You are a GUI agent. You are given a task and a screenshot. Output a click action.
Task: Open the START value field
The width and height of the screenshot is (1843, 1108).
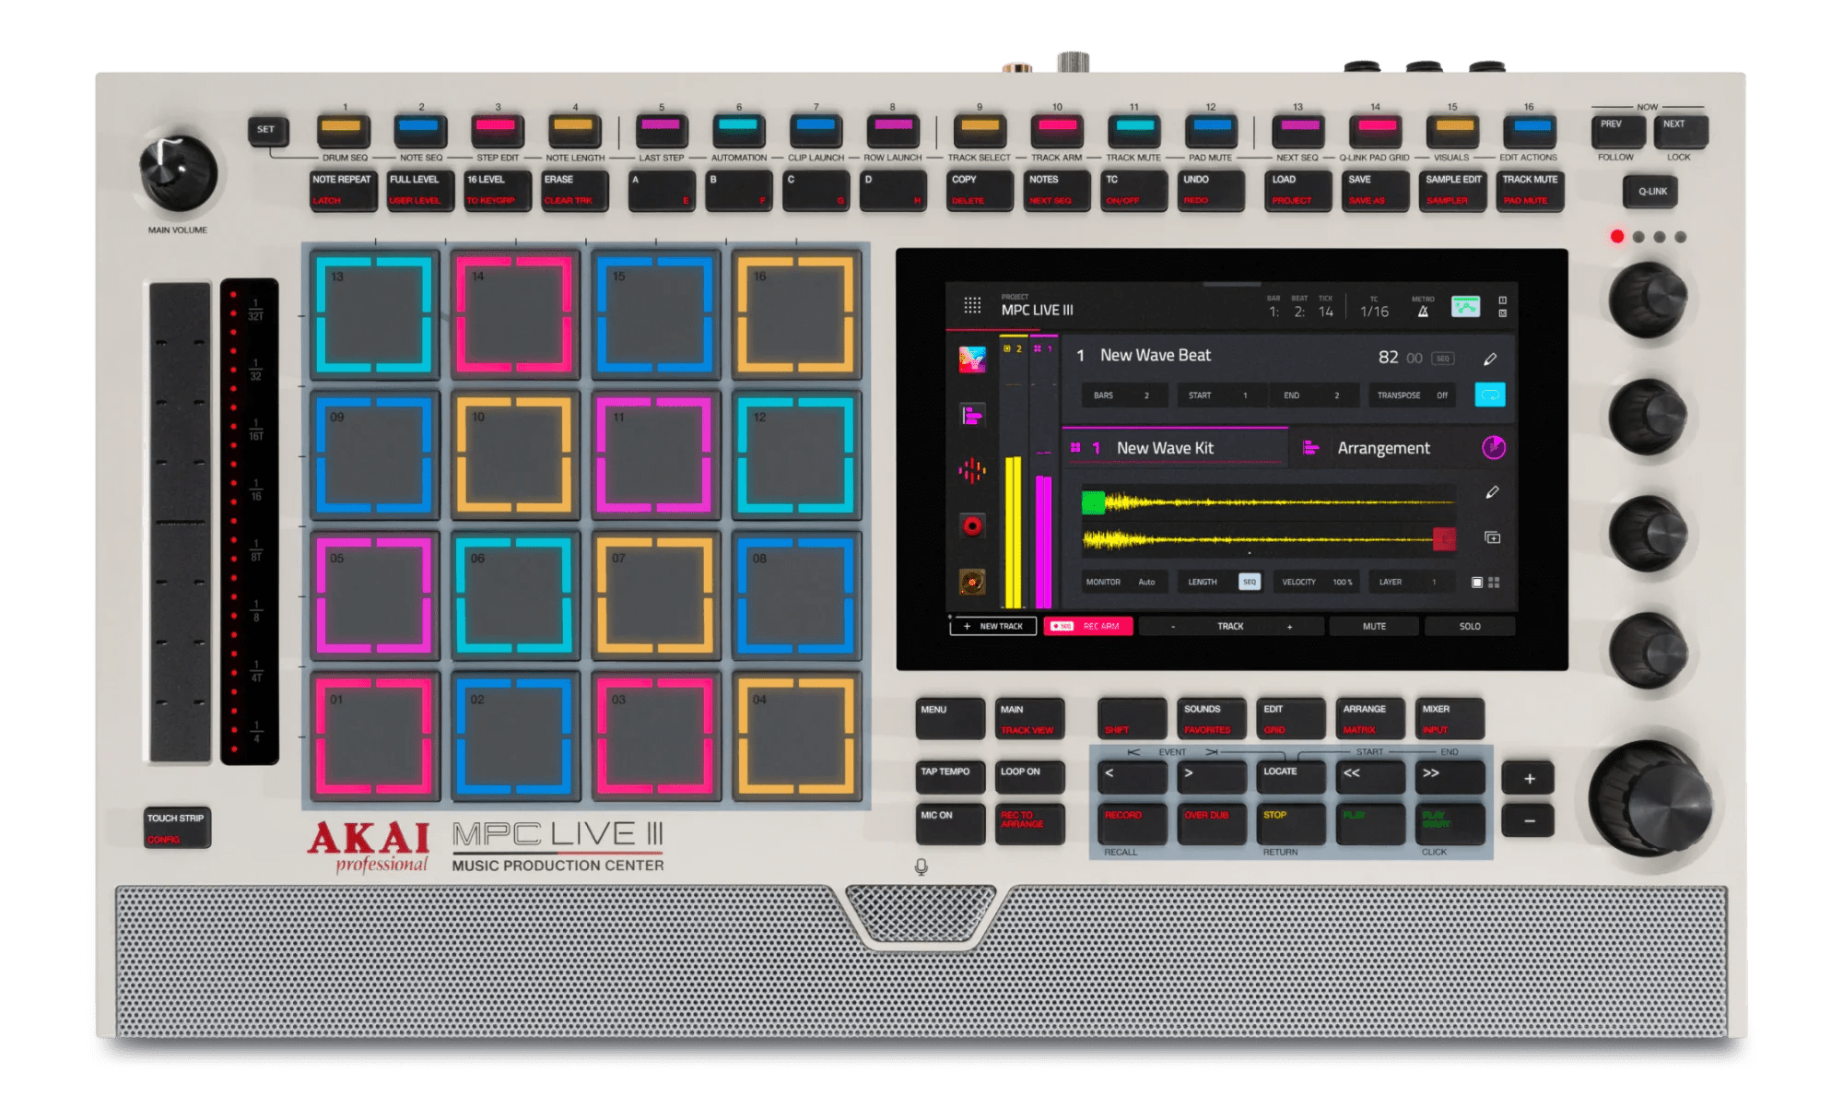pyautogui.click(x=1222, y=395)
